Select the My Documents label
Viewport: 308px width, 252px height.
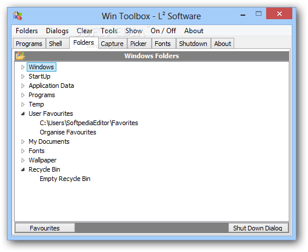point(49,141)
